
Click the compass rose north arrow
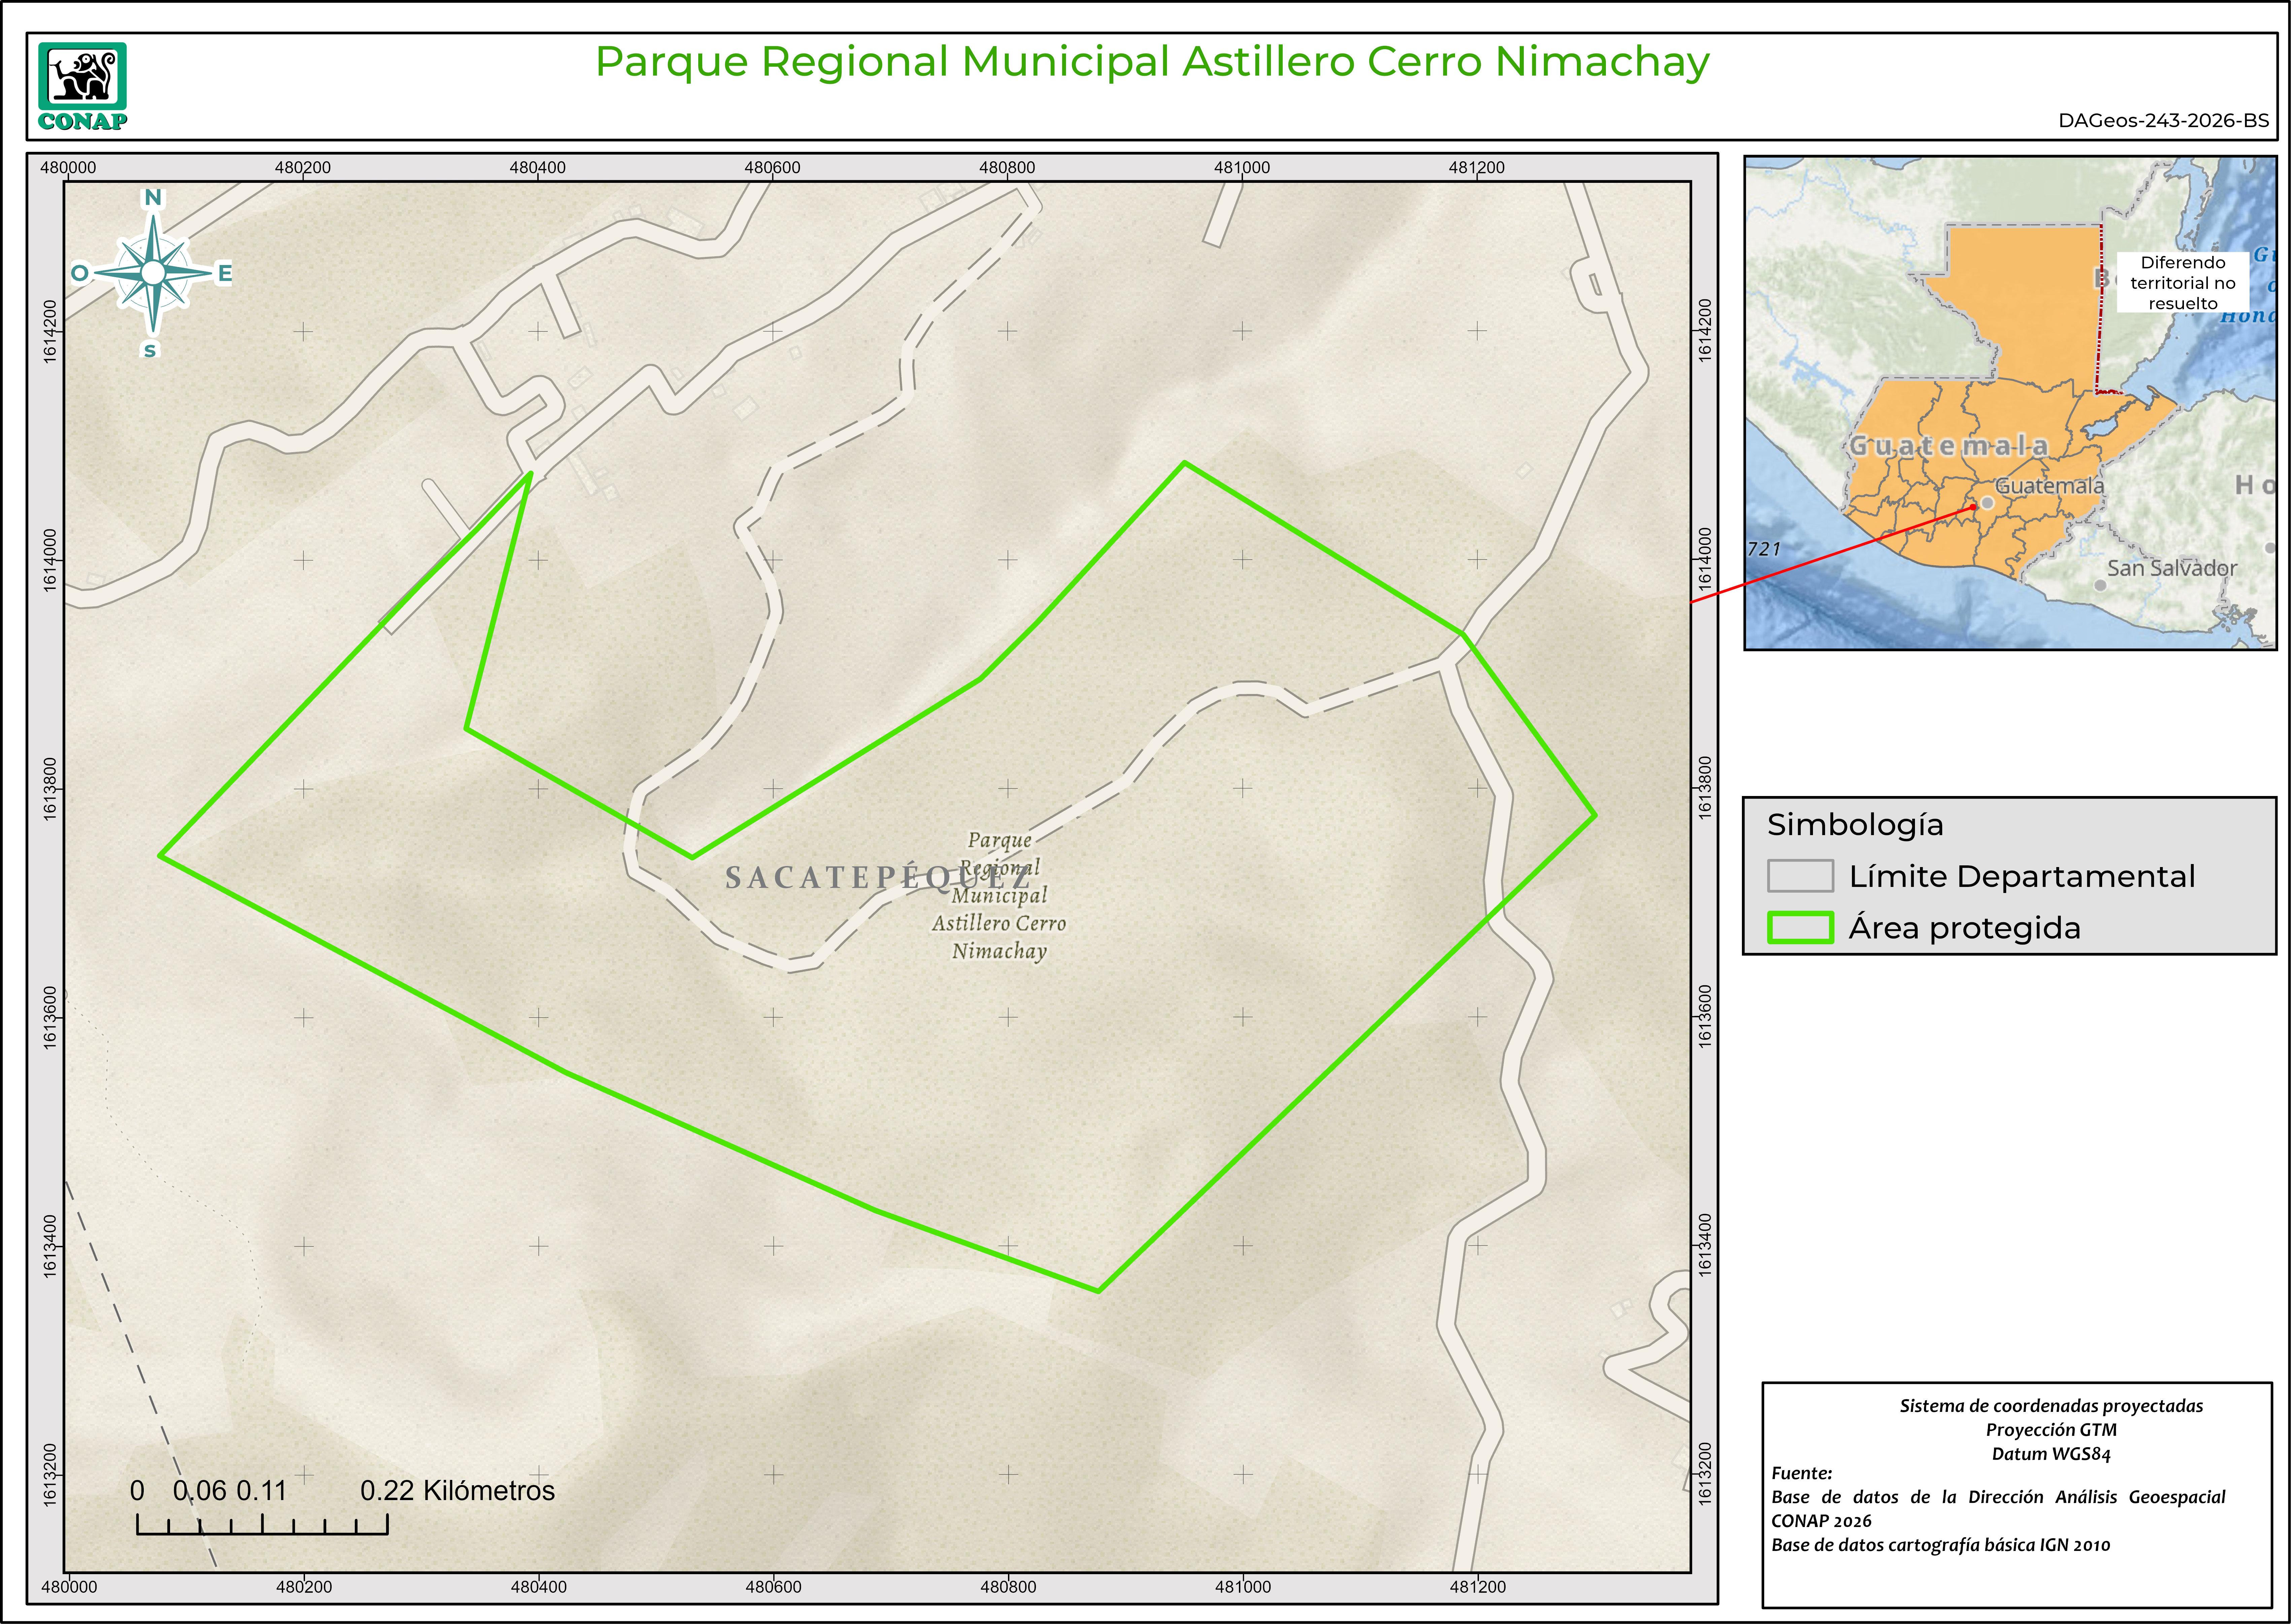[153, 273]
